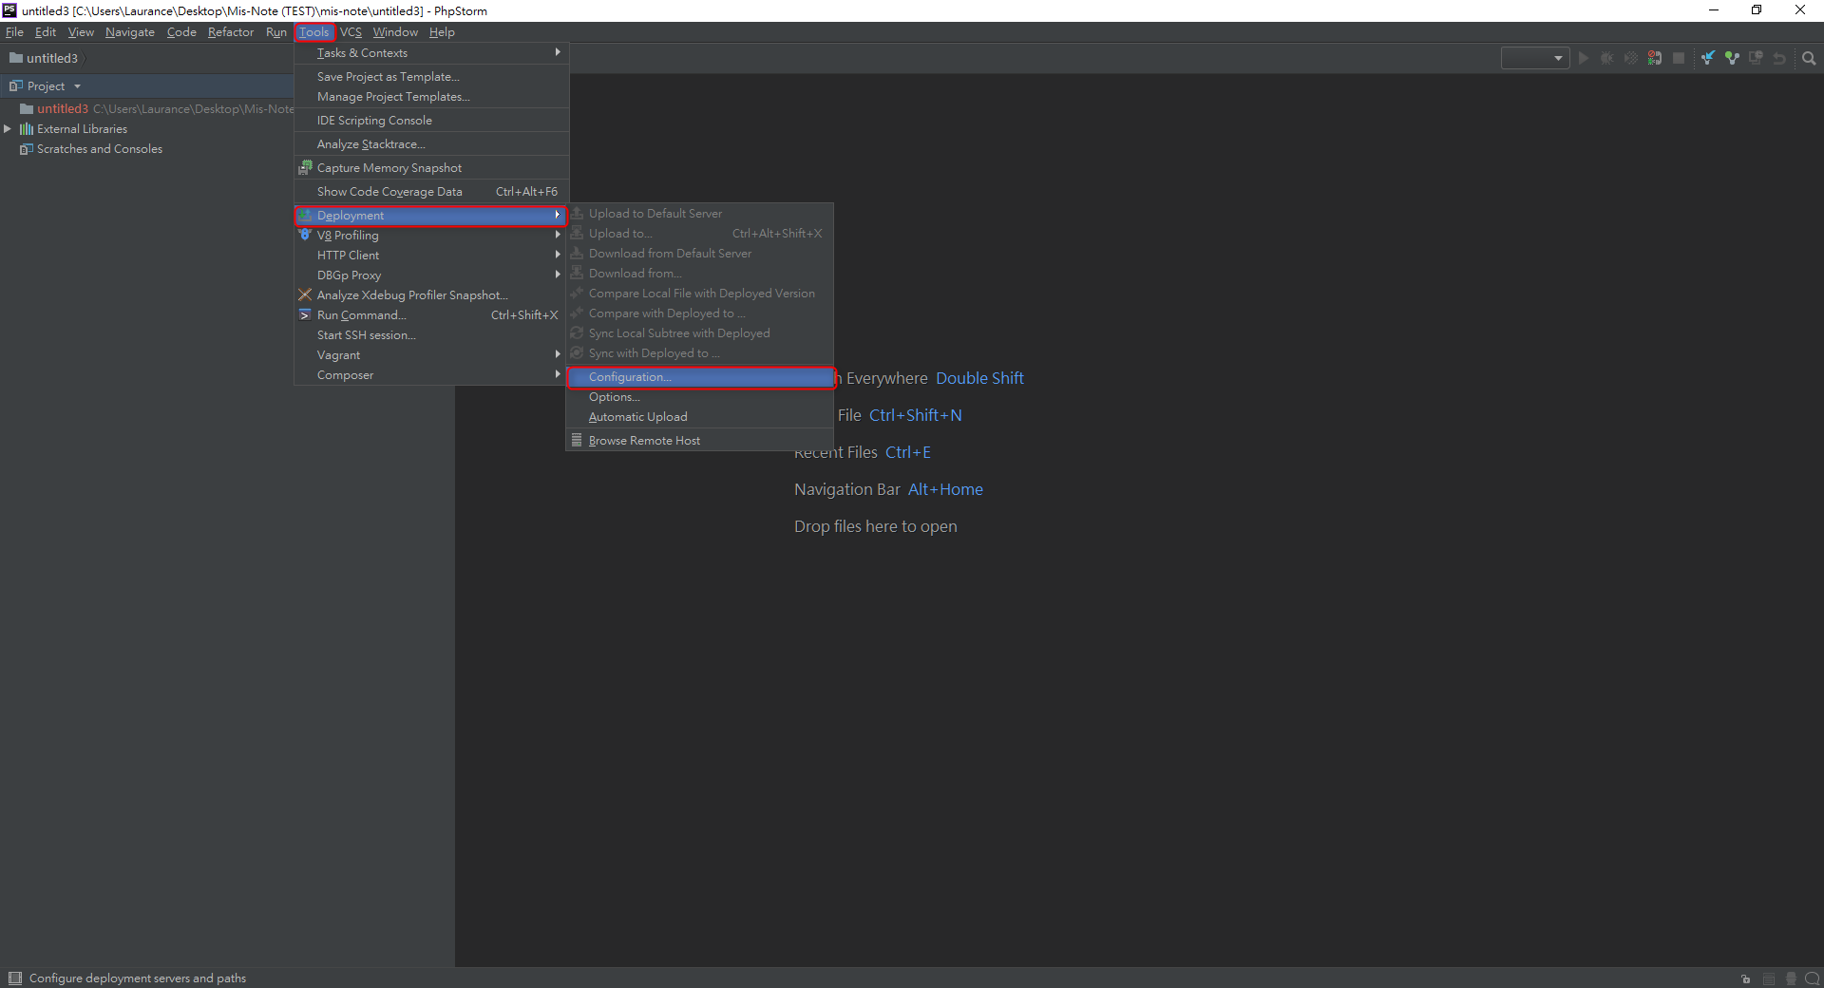The image size is (1824, 988).
Task: Click 'Drop files here to open' text
Action: click(x=876, y=526)
